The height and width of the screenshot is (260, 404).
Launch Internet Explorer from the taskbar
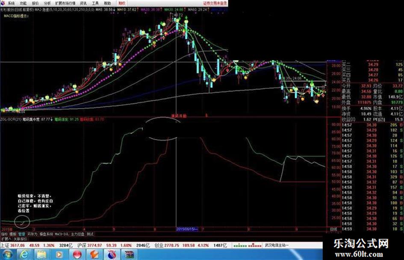24,254
